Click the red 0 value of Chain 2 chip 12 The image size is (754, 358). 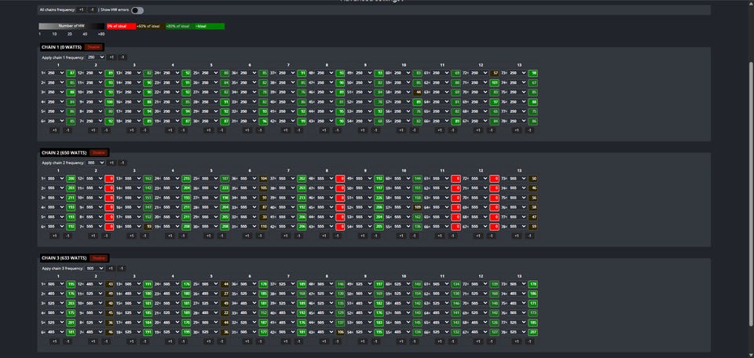click(109, 179)
